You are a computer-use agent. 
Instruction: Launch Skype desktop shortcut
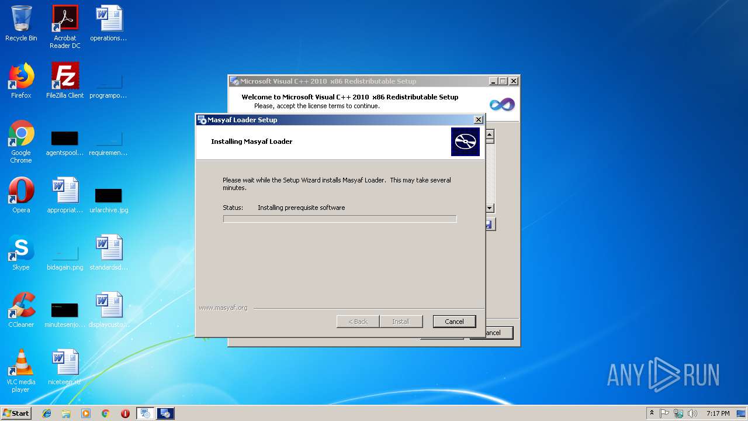(x=21, y=253)
